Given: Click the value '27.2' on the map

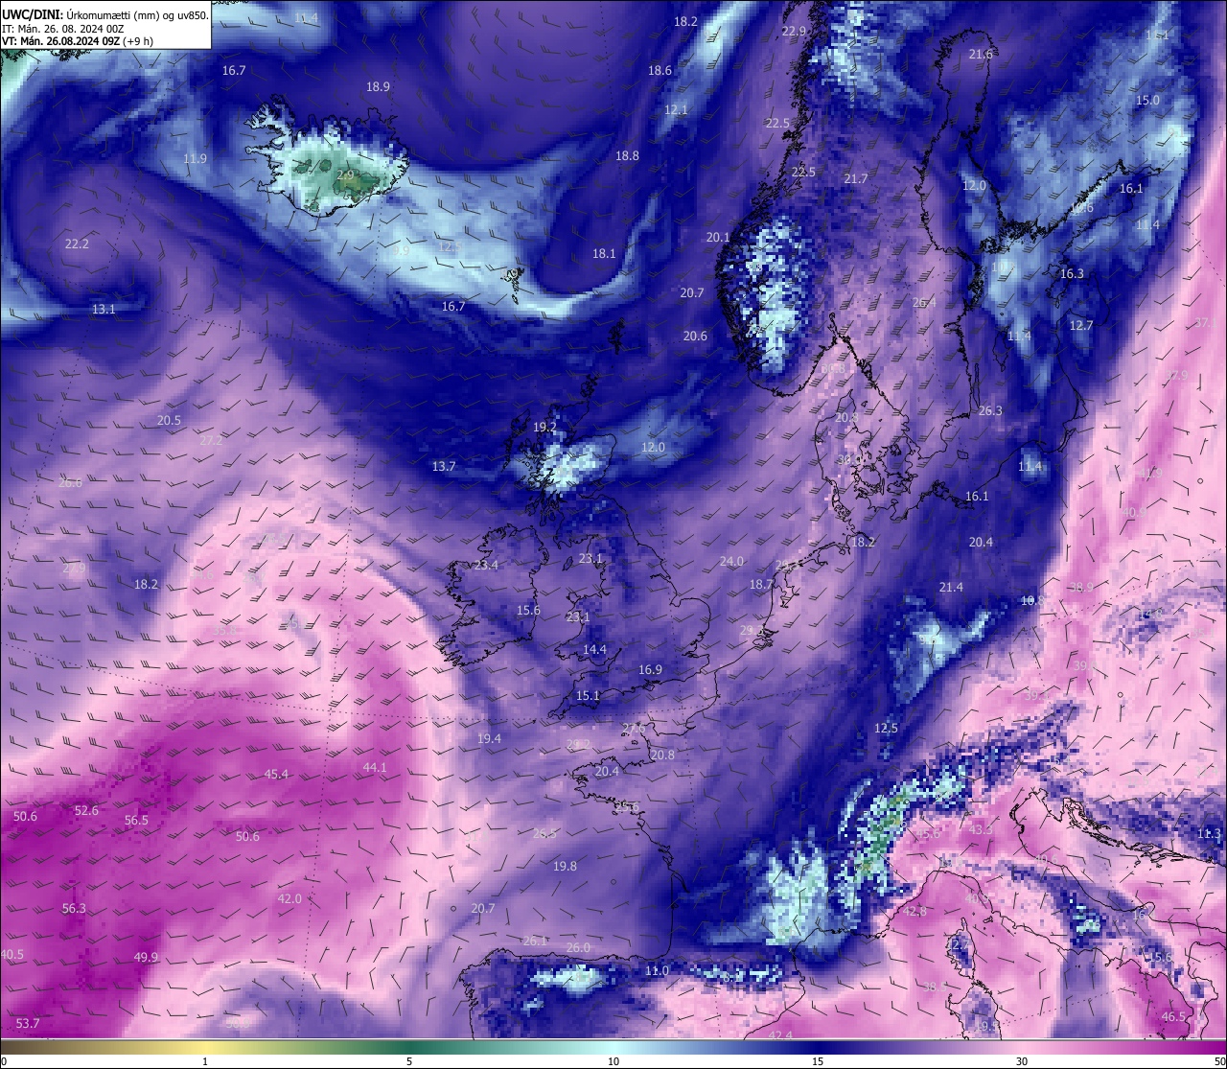Looking at the screenshot, I should 211,440.
